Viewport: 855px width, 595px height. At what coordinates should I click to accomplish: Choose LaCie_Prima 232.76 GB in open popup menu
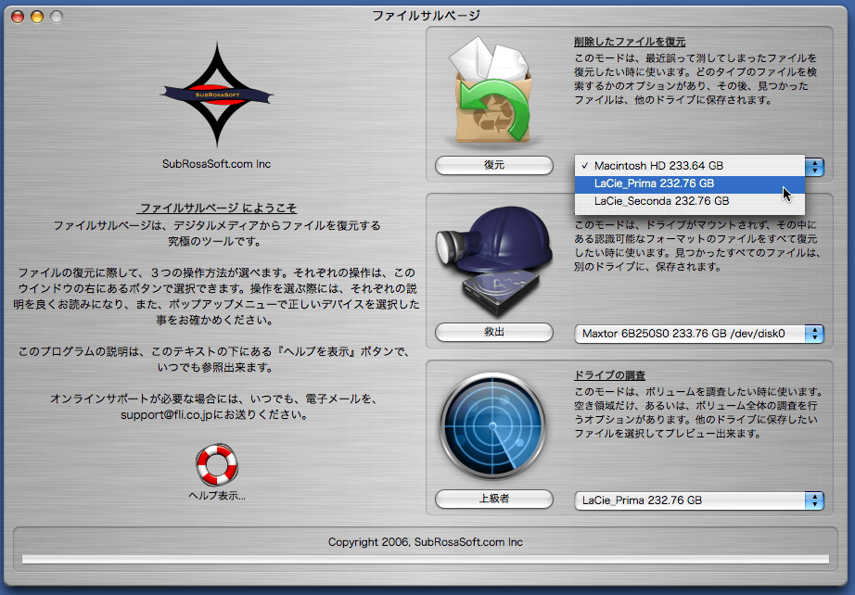click(x=690, y=184)
